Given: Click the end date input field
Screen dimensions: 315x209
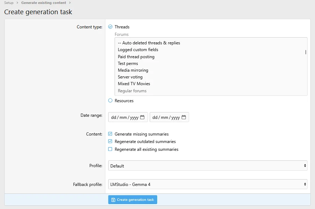Looking at the screenshot, I should click(169, 117).
